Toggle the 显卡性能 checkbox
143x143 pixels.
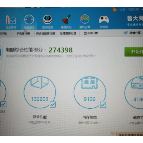53,104
